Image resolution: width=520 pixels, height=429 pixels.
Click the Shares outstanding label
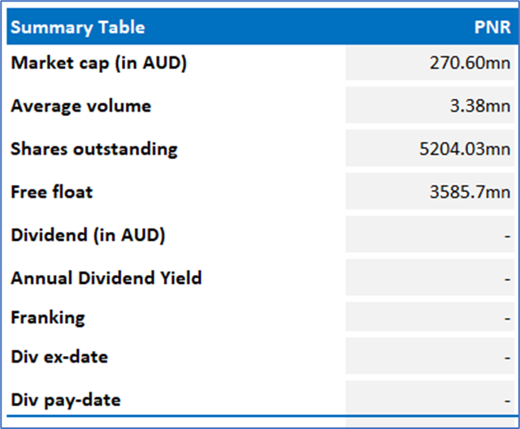[x=93, y=149]
